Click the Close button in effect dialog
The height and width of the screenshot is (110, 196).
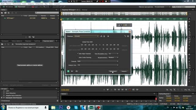click(x=124, y=71)
